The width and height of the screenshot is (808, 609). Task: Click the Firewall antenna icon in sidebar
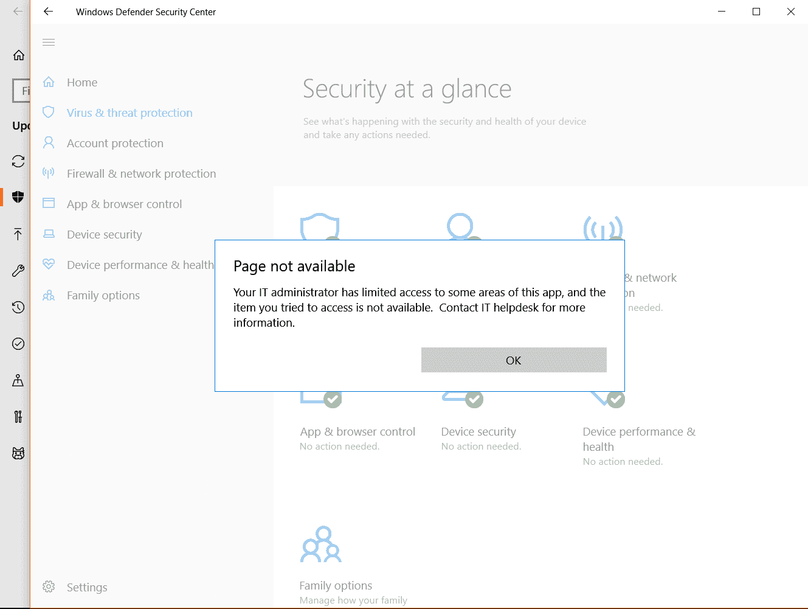(x=49, y=173)
